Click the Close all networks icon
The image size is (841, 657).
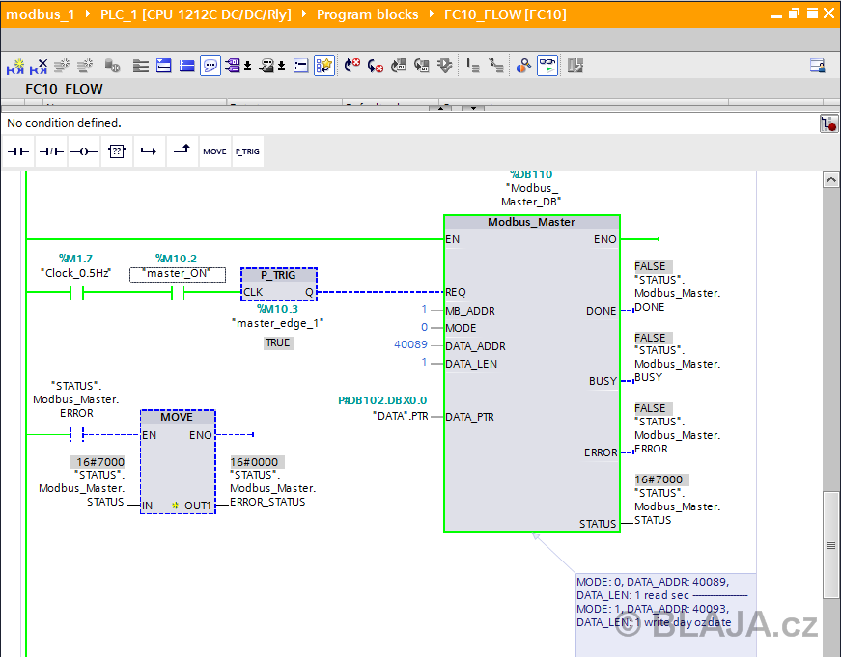163,66
